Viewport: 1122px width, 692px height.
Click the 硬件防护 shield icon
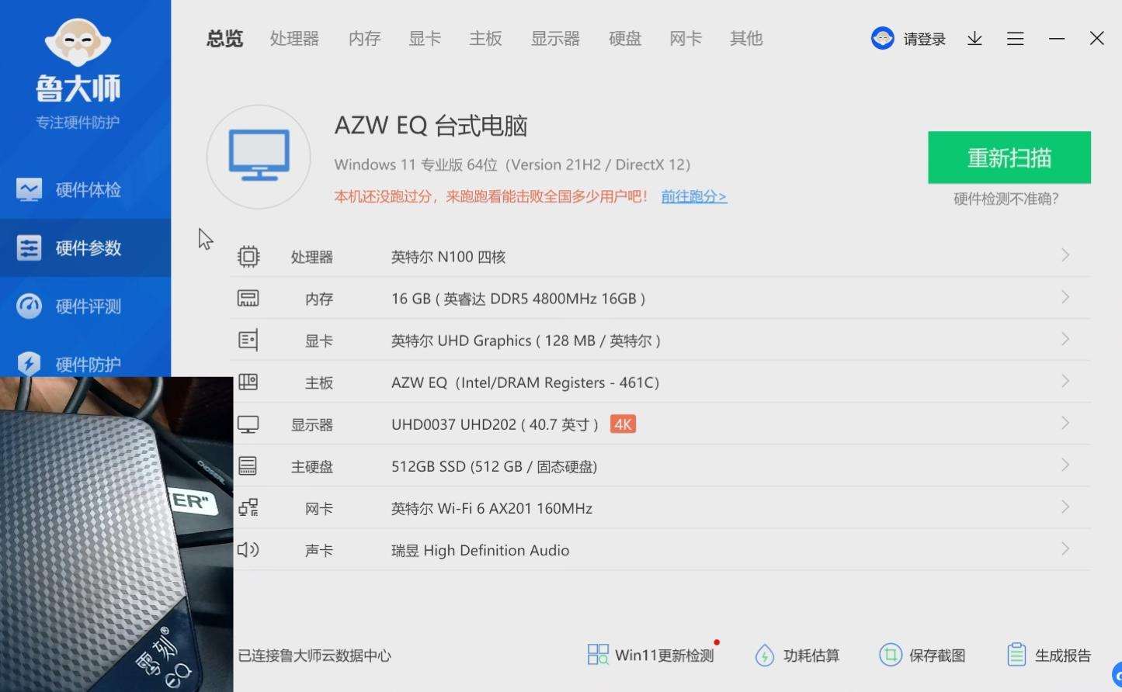29,363
